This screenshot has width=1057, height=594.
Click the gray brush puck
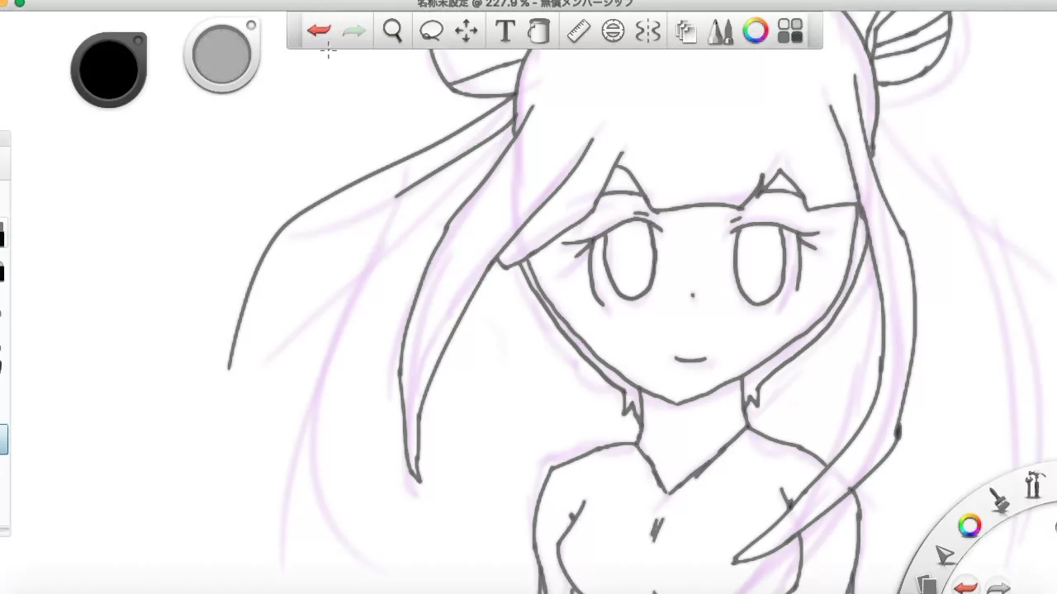(221, 55)
